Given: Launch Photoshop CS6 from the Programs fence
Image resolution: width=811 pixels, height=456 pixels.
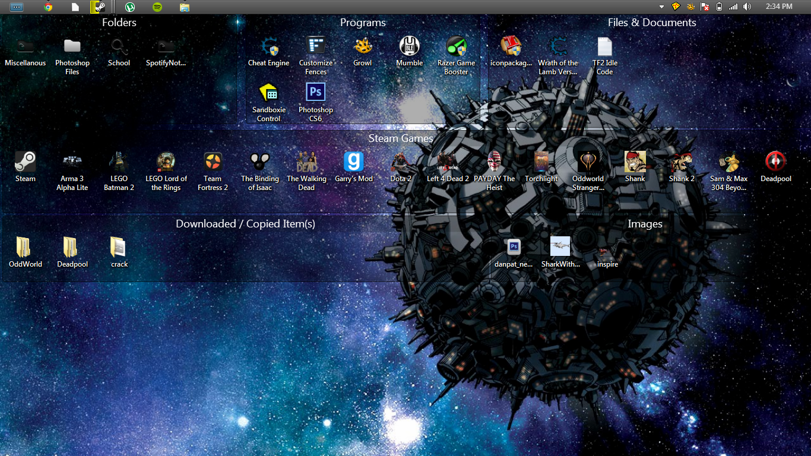Looking at the screenshot, I should click(x=315, y=94).
